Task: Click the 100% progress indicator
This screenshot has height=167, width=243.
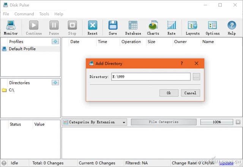Action: 217,122
